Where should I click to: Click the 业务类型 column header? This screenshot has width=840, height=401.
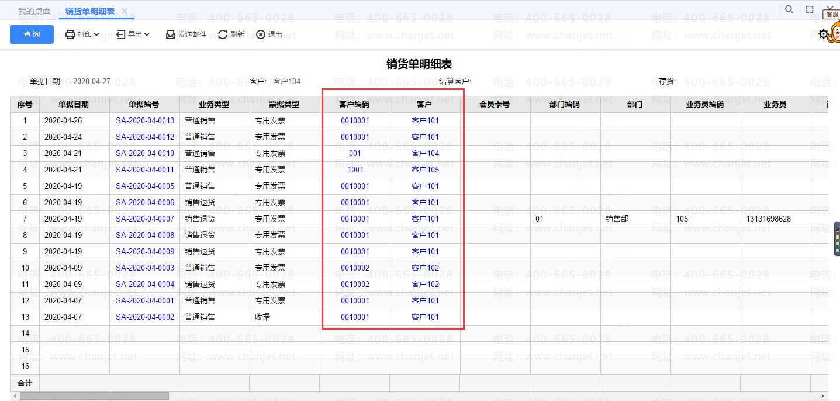(214, 105)
